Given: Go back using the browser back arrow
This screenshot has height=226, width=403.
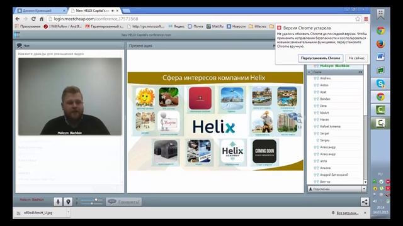Looking at the screenshot, I should pyautogui.click(x=18, y=19).
